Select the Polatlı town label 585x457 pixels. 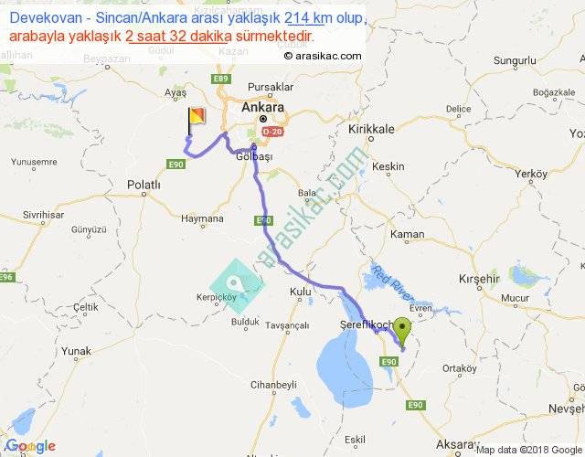(x=144, y=185)
